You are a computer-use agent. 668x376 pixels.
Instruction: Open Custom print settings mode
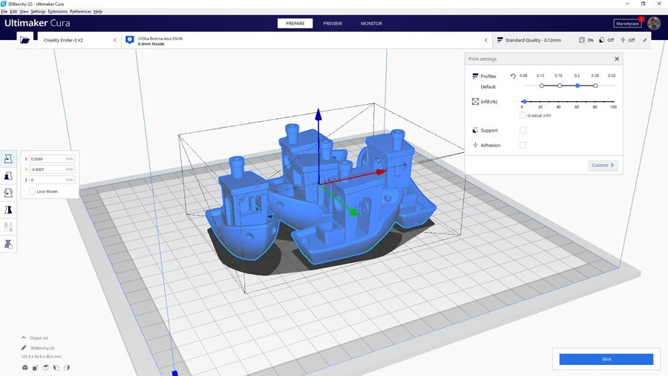603,165
